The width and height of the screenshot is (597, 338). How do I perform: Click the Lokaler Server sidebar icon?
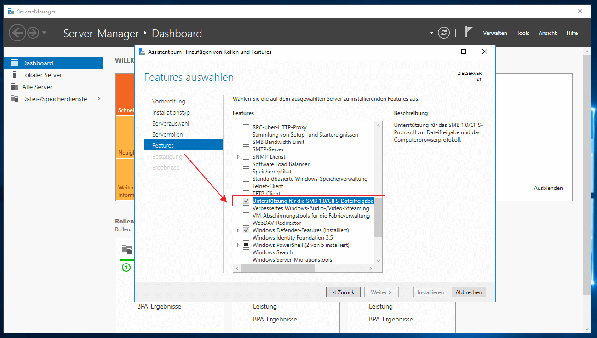point(15,75)
